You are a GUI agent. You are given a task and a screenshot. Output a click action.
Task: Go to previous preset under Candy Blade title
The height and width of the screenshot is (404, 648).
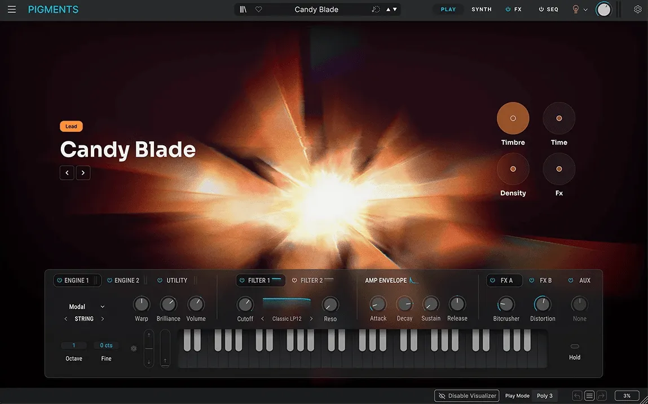pos(67,172)
